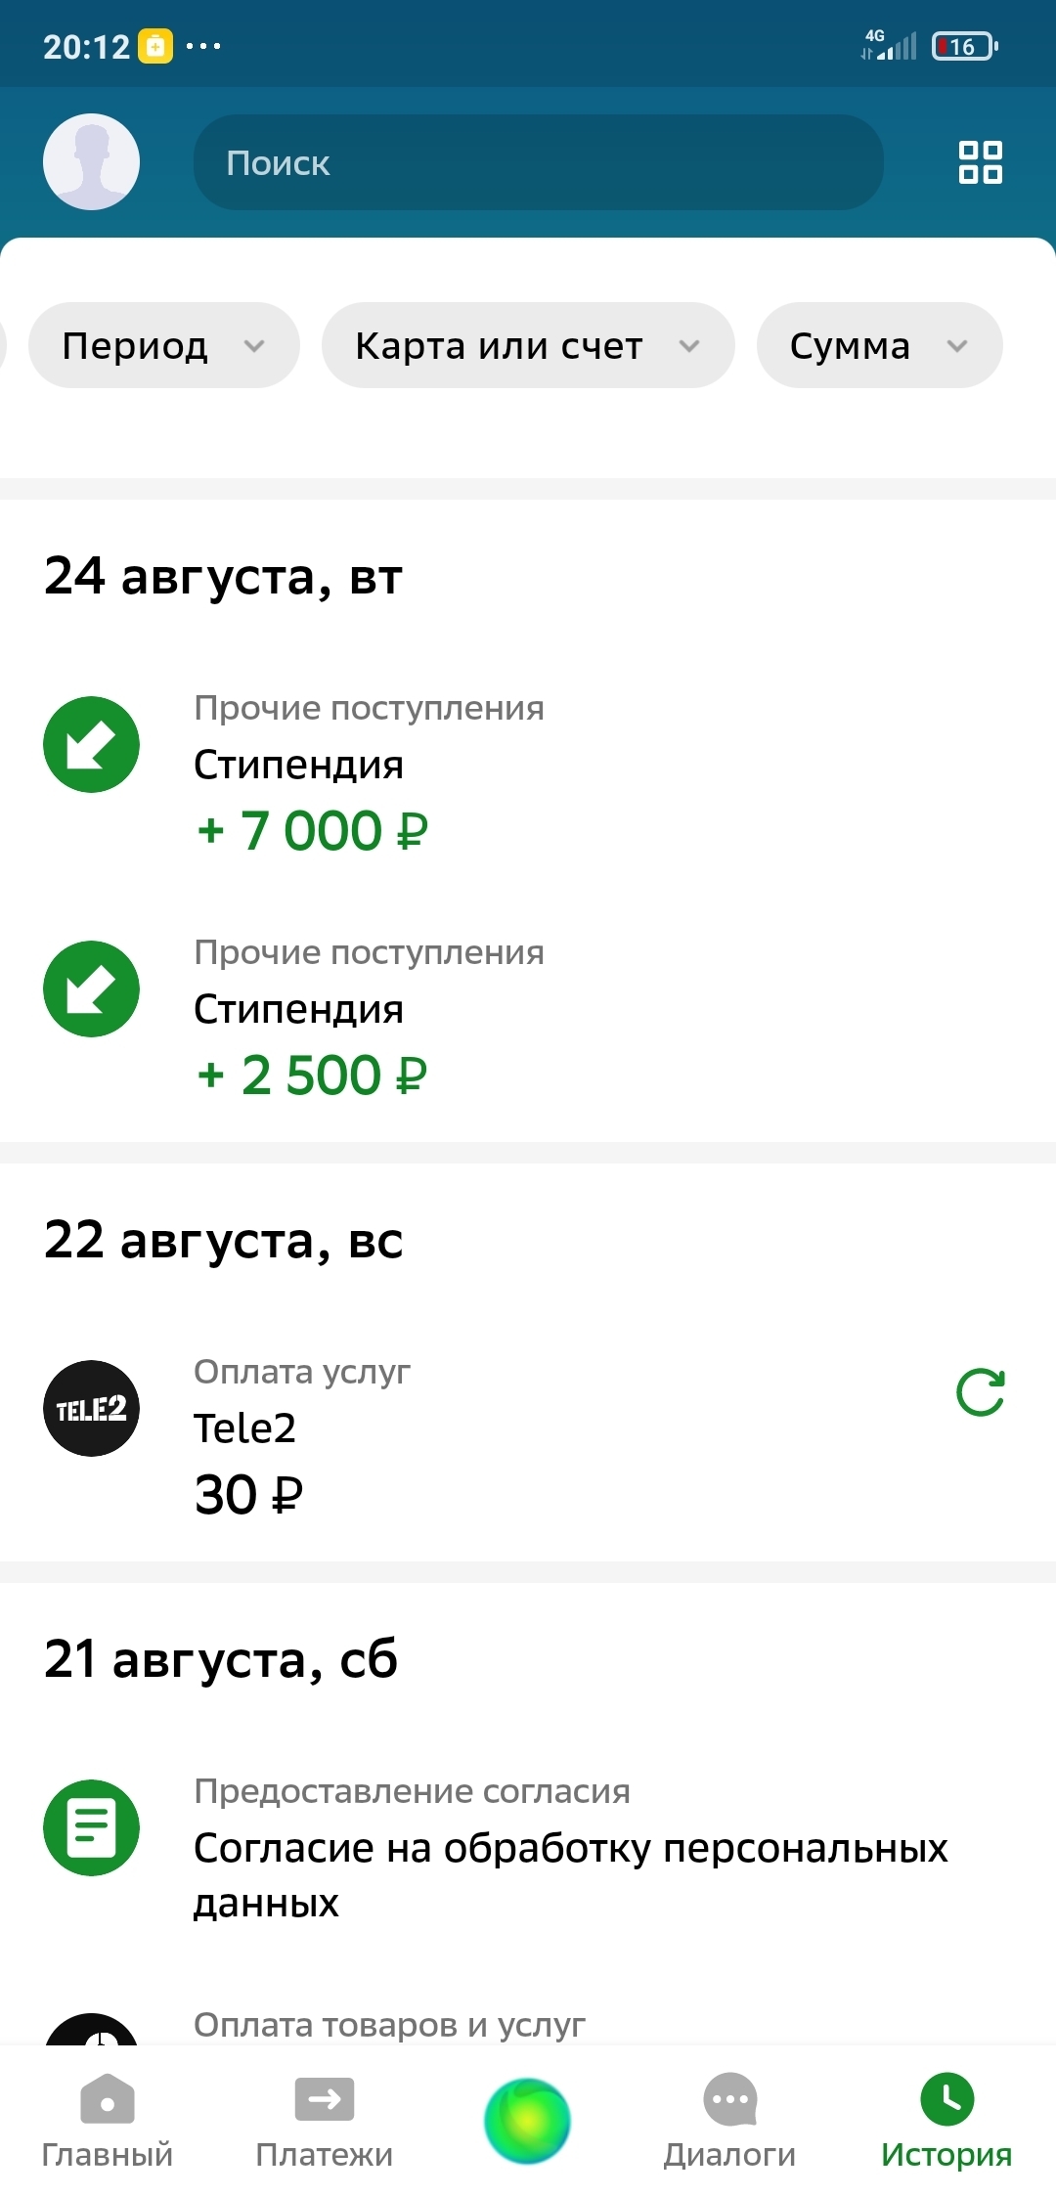1056x2196 pixels.
Task: Open the grid menu icon top right
Action: (x=980, y=162)
